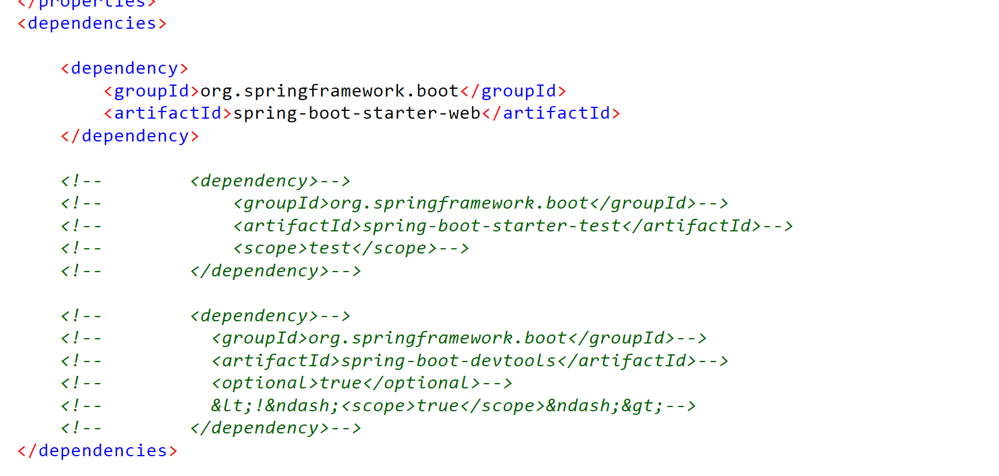This screenshot has height=476, width=999.
Task: Click the closing dependencies tag at bottom
Action: coord(97,451)
